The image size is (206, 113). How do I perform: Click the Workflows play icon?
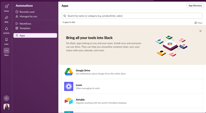(17, 24)
